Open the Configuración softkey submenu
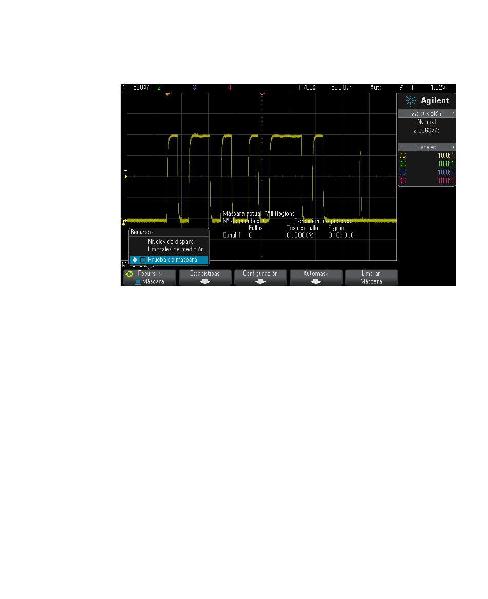488x599 pixels. [x=260, y=277]
